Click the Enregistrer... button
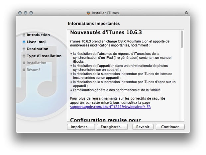This screenshot has width=206, height=155. coord(112,127)
